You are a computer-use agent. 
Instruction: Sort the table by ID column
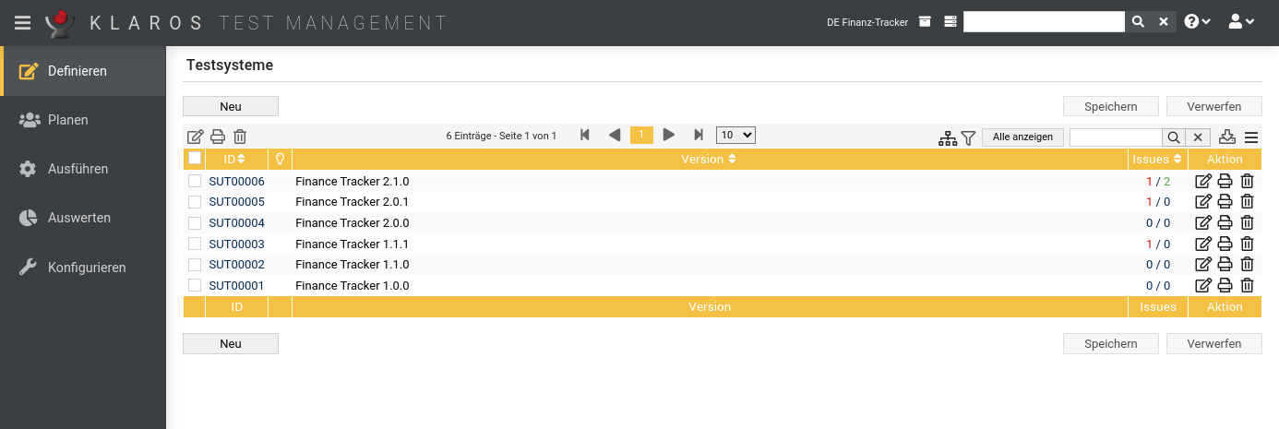(236, 159)
